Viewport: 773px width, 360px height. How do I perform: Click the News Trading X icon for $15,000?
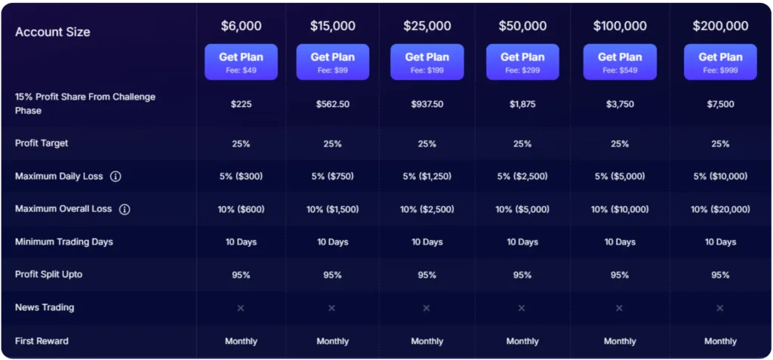pos(332,308)
